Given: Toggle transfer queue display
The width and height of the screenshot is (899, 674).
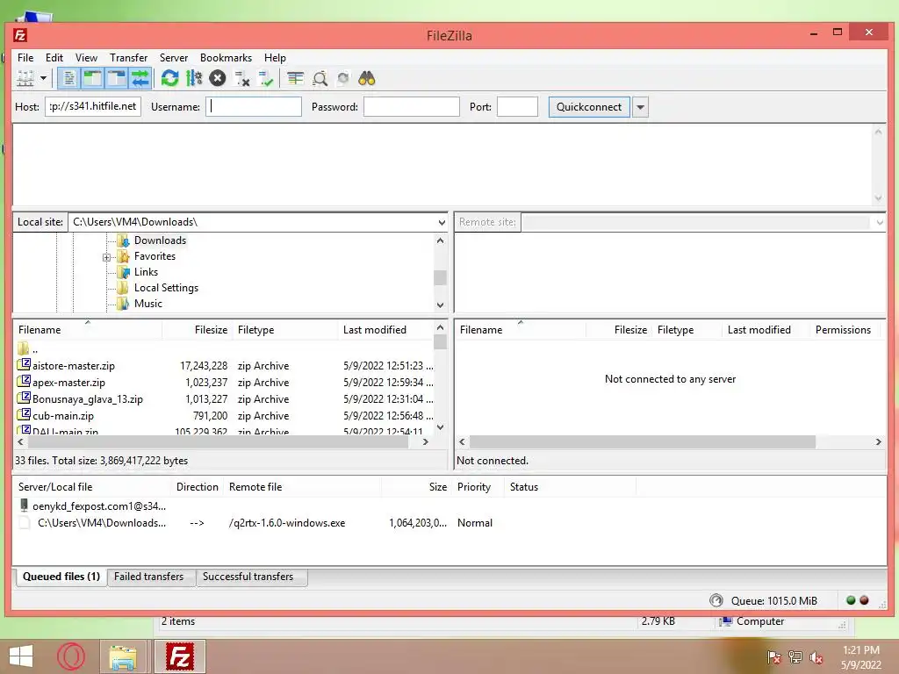Looking at the screenshot, I should click(x=140, y=78).
